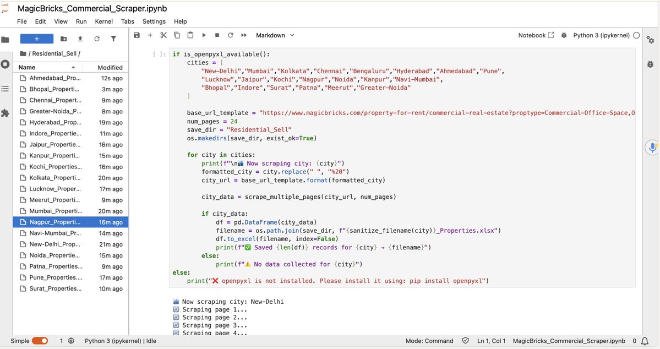Screen dimensions: 660x349
Task: Save the notebook using the disk icon
Action: [x=136, y=35]
